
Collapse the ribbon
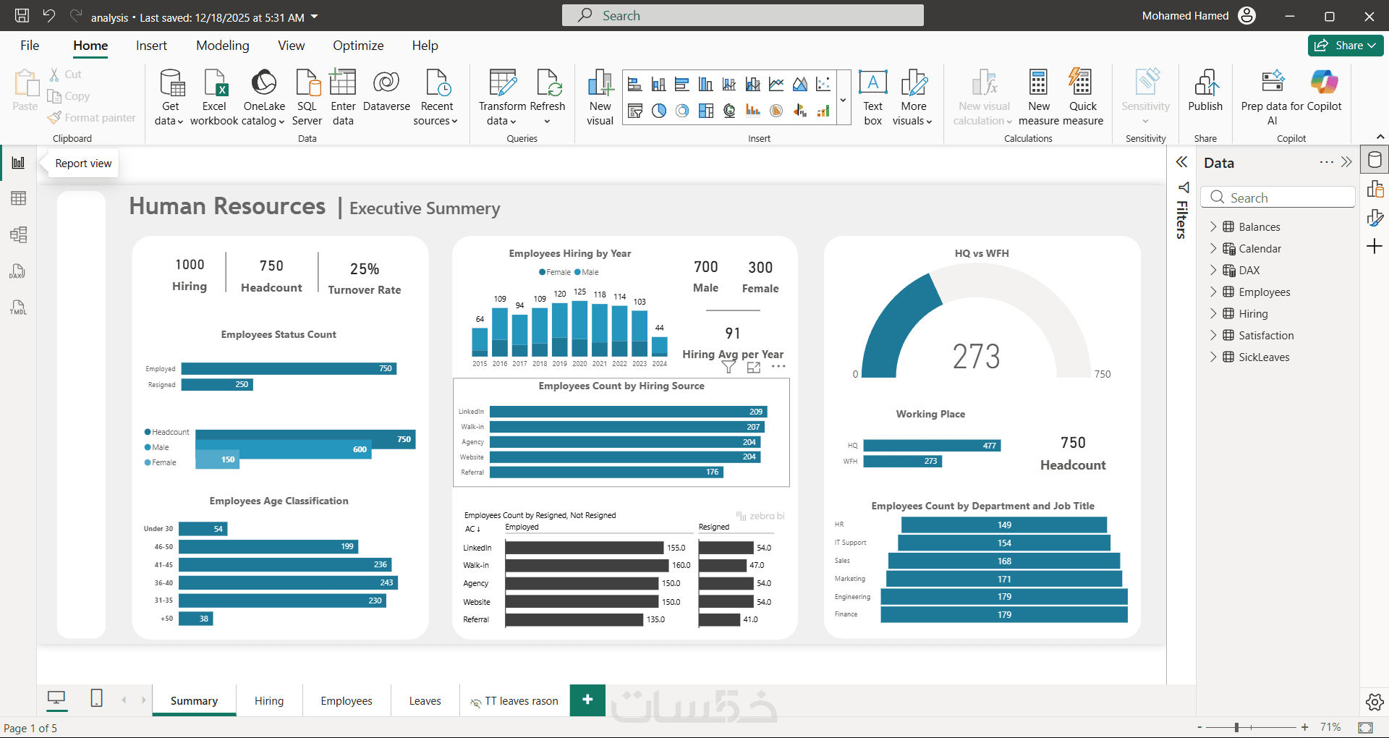[x=1380, y=137]
